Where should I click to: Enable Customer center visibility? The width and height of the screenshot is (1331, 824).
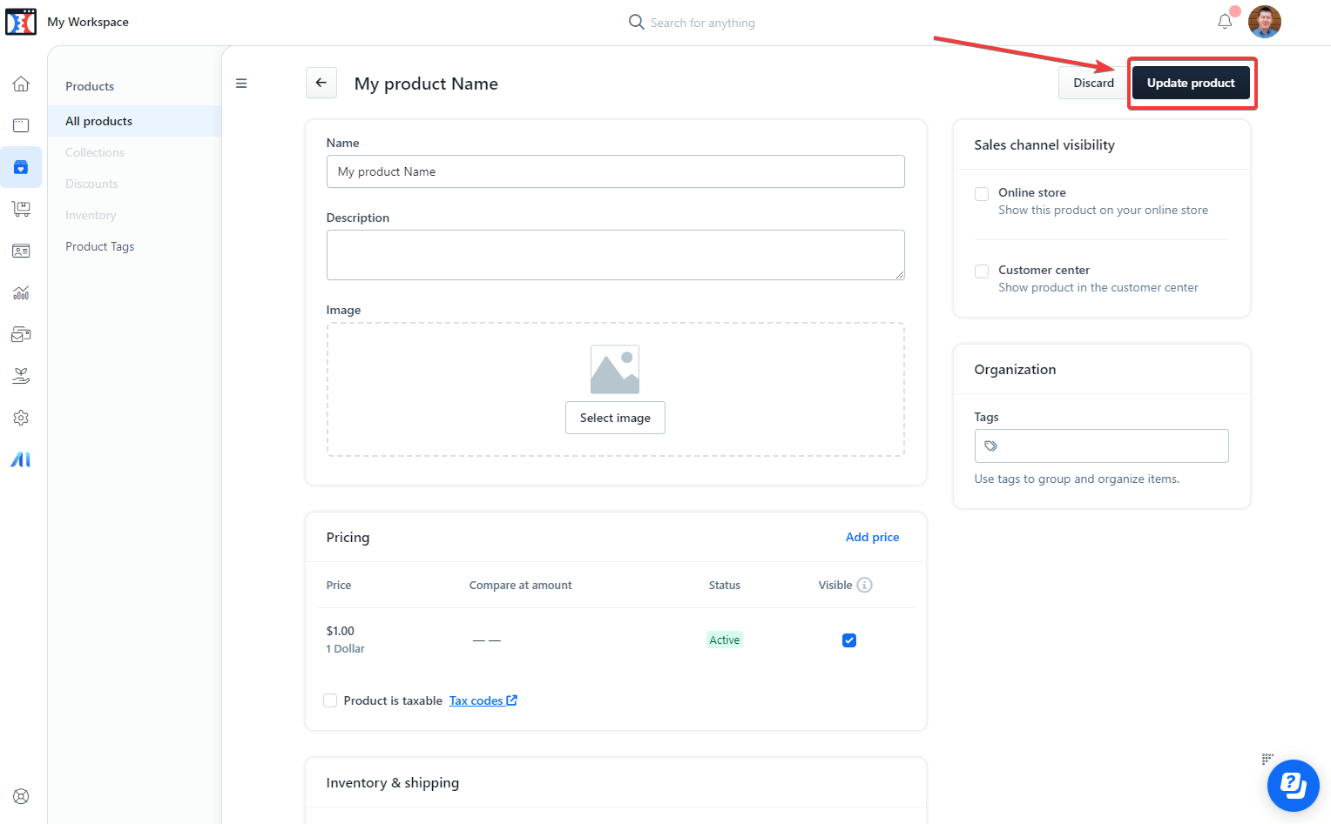pos(982,271)
